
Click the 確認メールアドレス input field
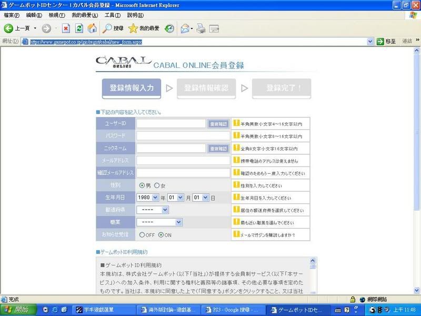[183, 173]
